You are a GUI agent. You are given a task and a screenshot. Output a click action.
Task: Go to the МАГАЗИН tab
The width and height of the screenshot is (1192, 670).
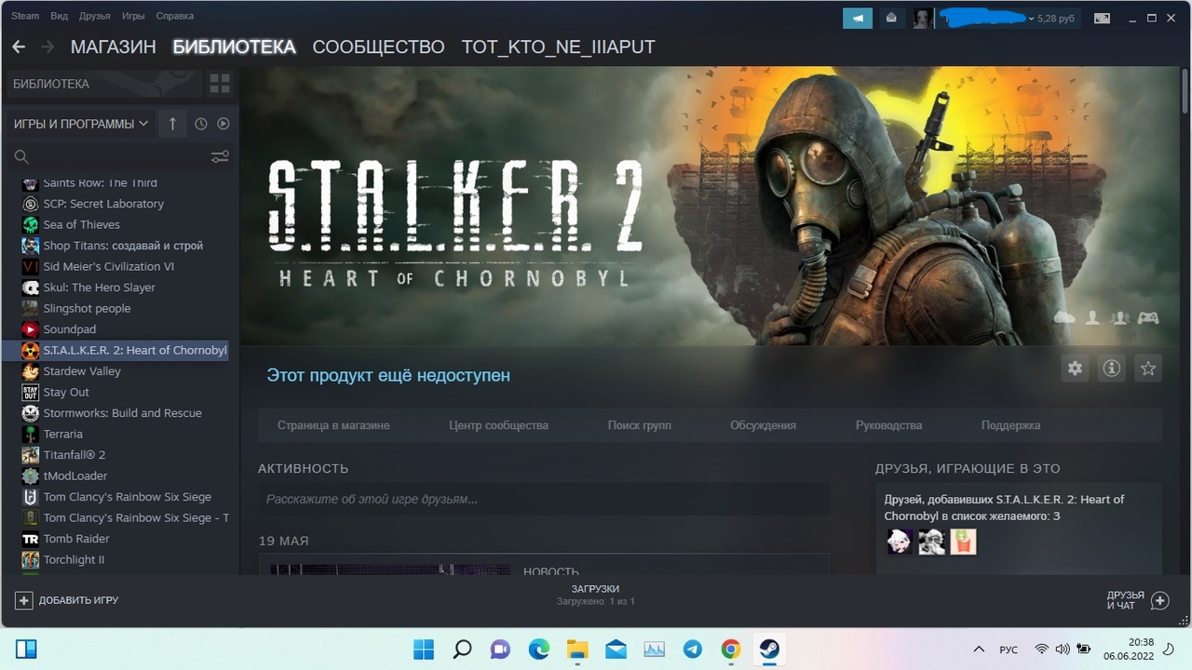coord(114,47)
